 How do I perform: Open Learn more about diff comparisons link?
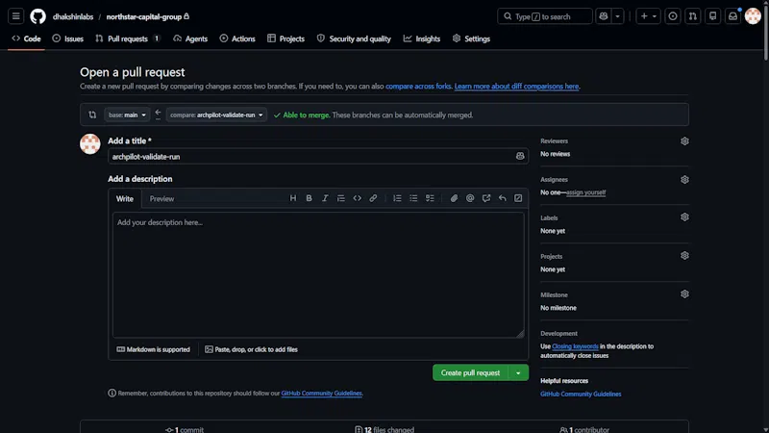click(x=516, y=86)
